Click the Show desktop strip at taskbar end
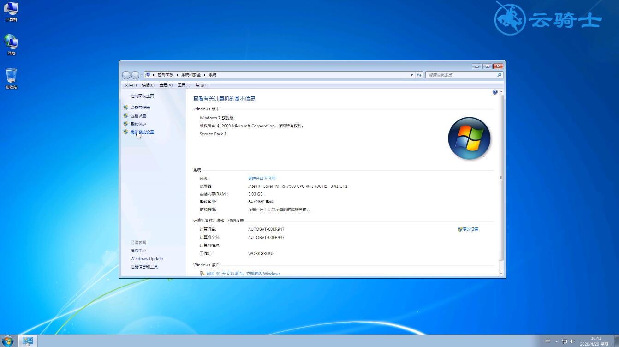Viewport: 619px width, 347px height. [616, 341]
